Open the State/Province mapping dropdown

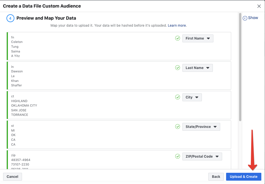[x=201, y=127]
